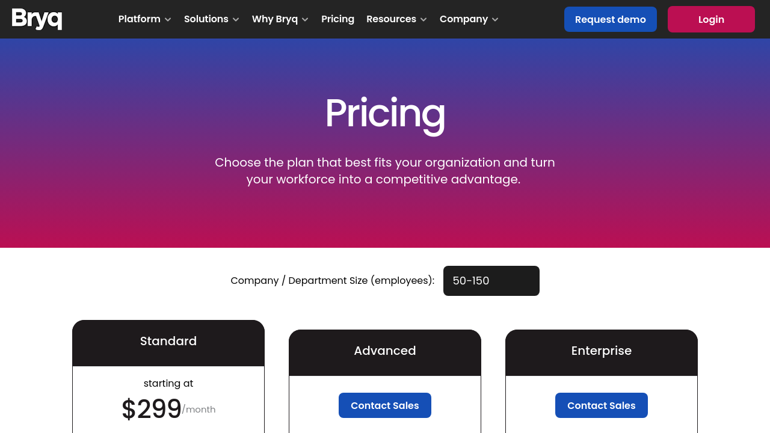Click the Enterprise plan card header
The width and height of the screenshot is (770, 433).
pos(602,351)
